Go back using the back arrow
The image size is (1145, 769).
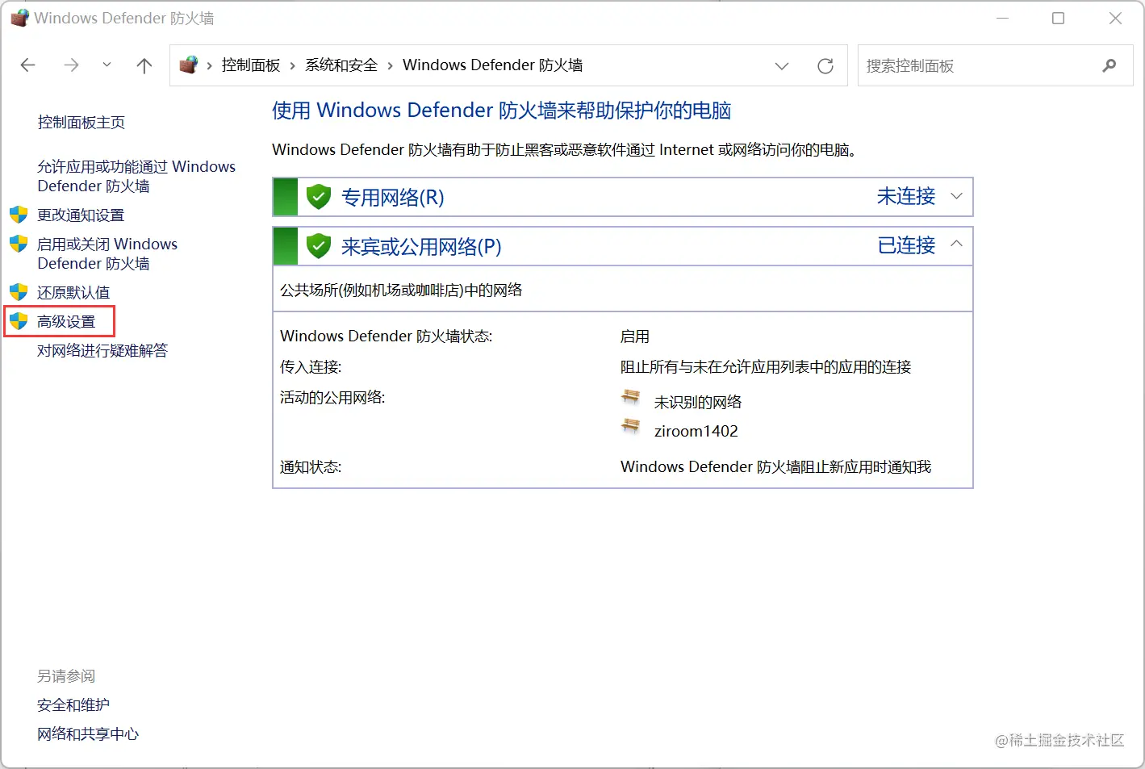[28, 65]
